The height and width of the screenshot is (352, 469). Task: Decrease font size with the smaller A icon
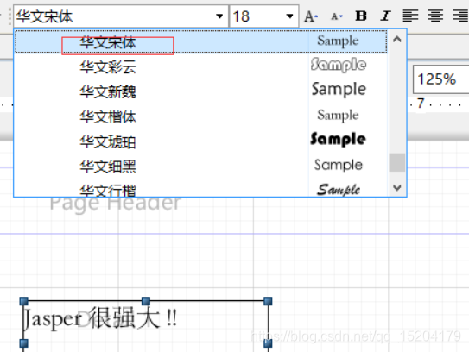tap(337, 16)
